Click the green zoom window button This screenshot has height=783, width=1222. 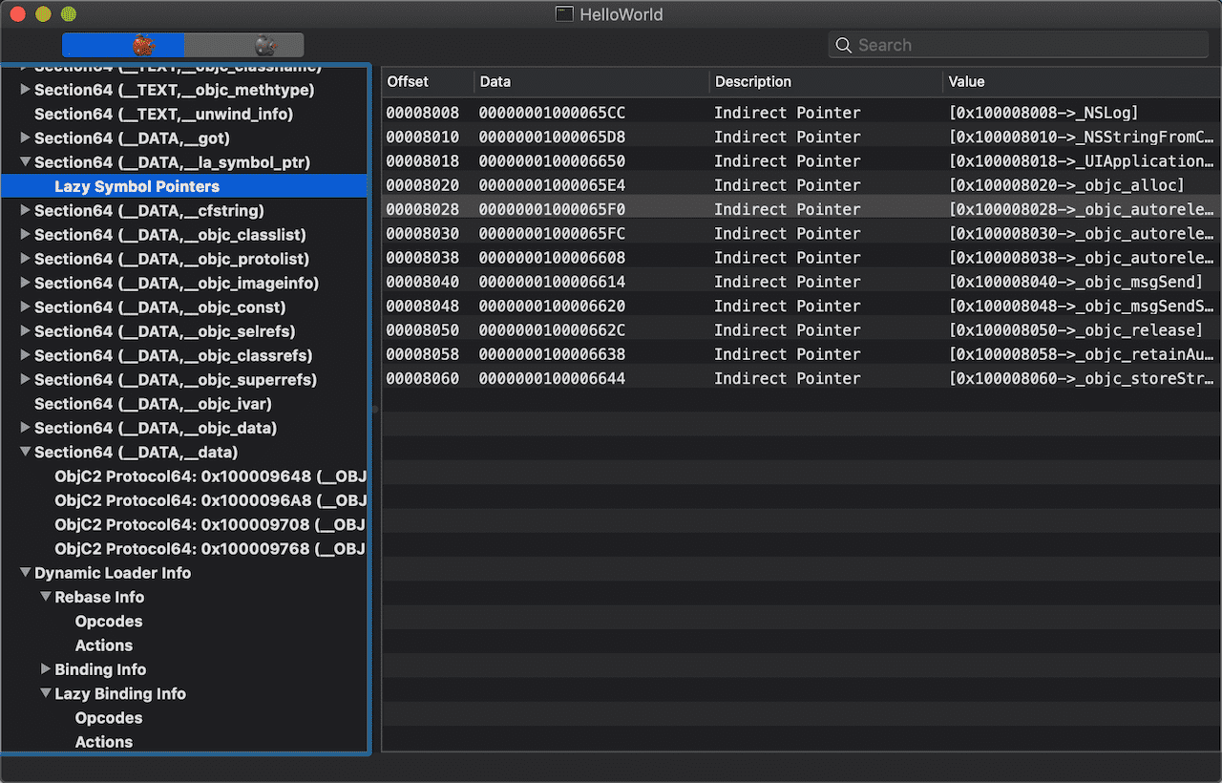pyautogui.click(x=68, y=14)
